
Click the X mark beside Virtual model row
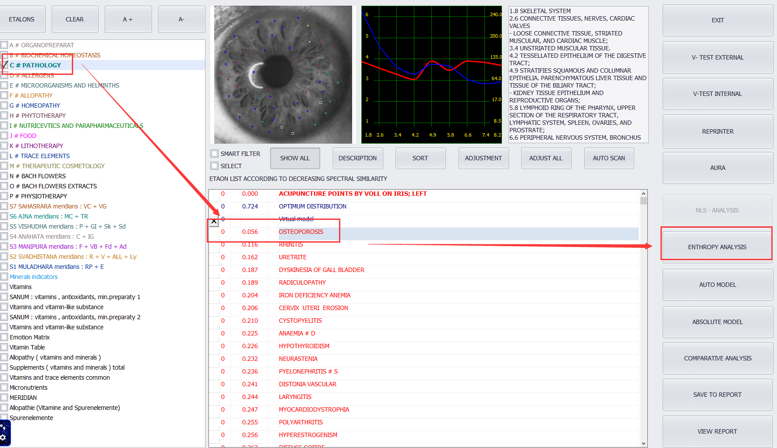click(214, 221)
